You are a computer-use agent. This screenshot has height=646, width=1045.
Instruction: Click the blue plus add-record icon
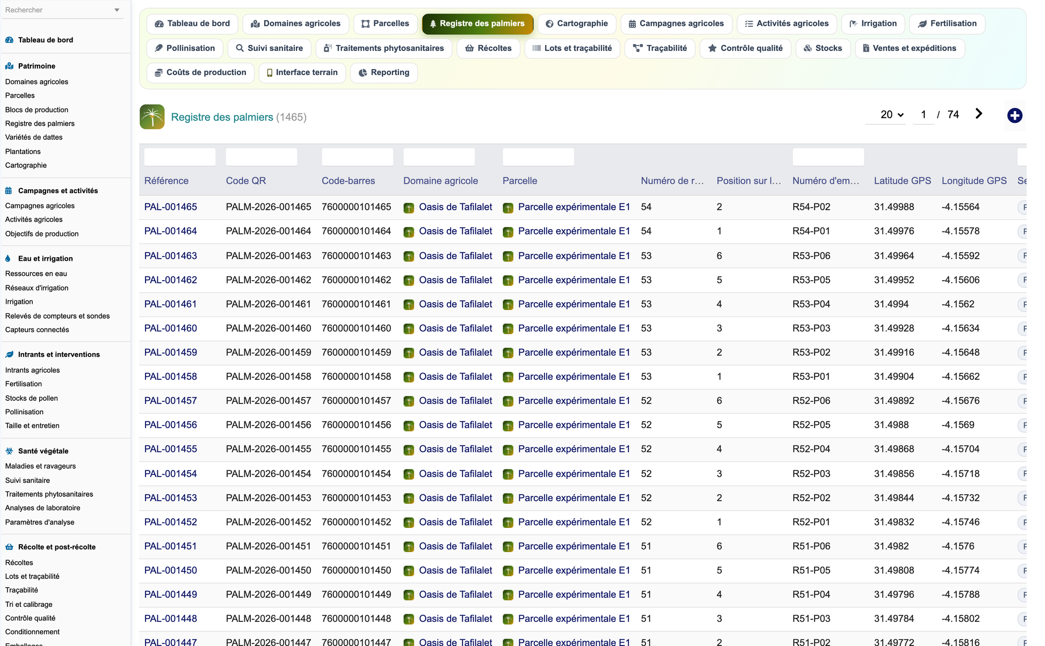1014,115
